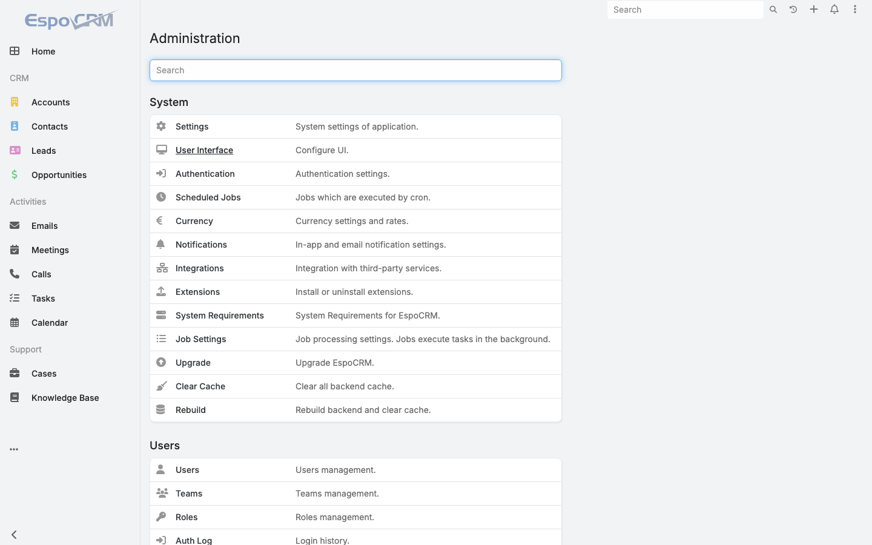Click the EspoCRM logo
This screenshot has width=872, height=545.
click(x=71, y=20)
